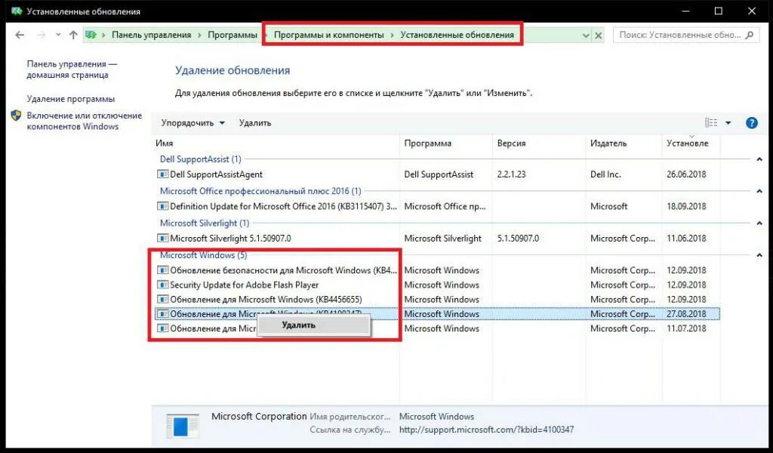Select Обновление для Microsoft Windows (KB4456655)
Screen dimensions: 773x453
[x=266, y=300]
